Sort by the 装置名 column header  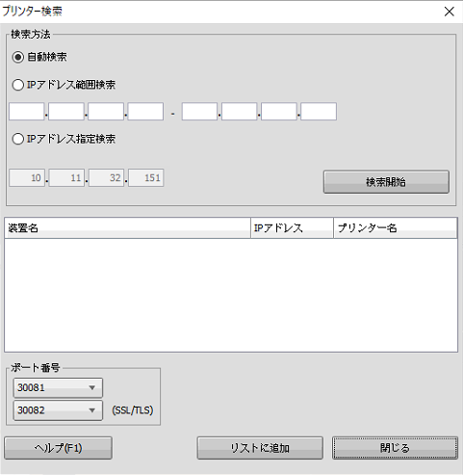(x=127, y=228)
